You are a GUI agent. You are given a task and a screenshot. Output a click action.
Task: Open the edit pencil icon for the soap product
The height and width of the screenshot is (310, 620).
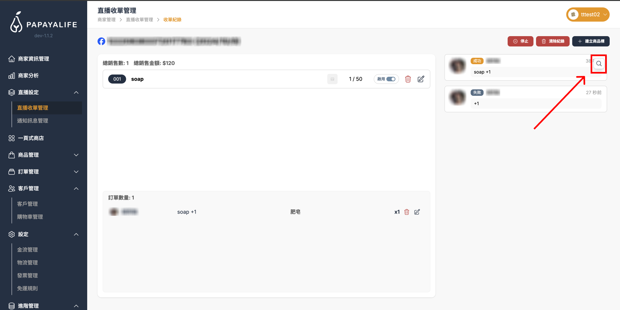(421, 79)
